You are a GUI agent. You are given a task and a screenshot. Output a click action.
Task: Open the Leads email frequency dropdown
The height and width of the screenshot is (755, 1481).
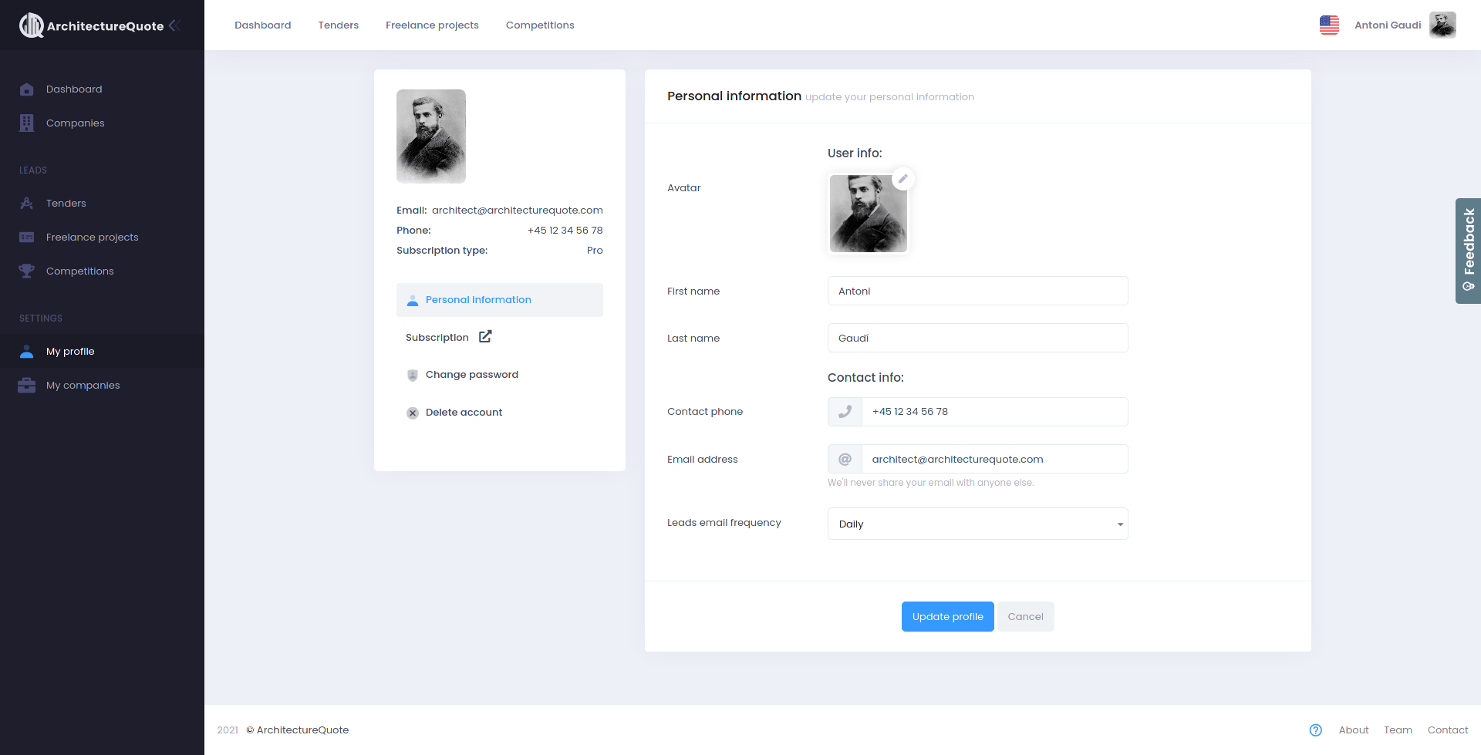coord(977,524)
